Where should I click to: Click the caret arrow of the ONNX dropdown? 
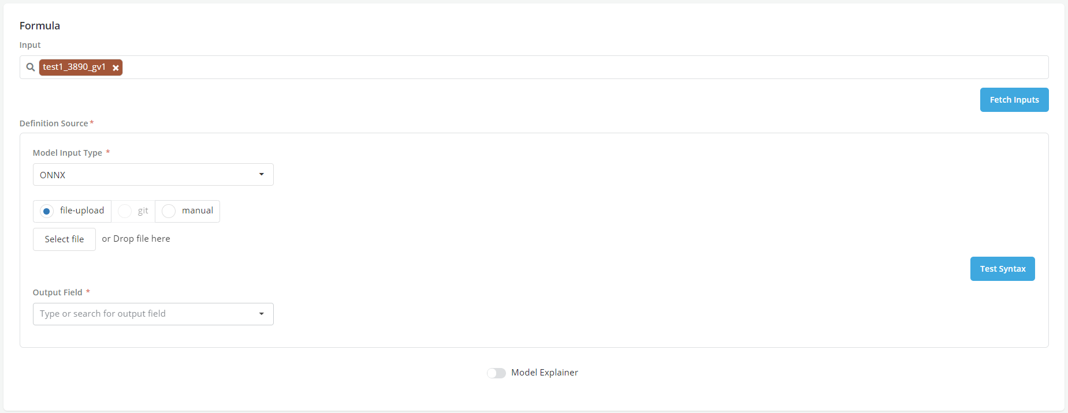coord(262,174)
